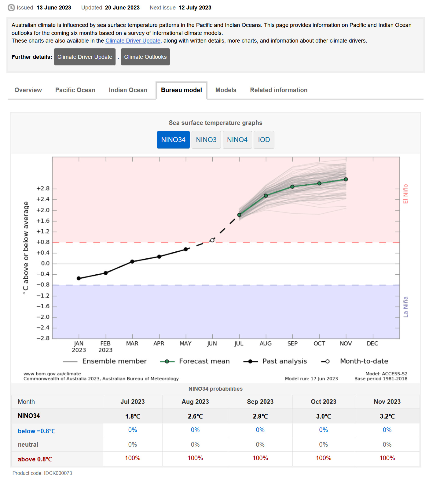
Task: Click the Ensemble member legend entry
Action: (x=105, y=361)
